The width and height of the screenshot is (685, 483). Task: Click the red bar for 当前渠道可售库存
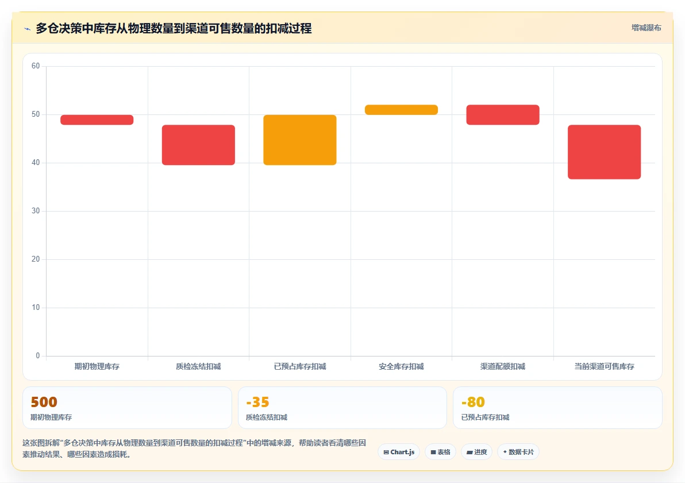pos(604,152)
